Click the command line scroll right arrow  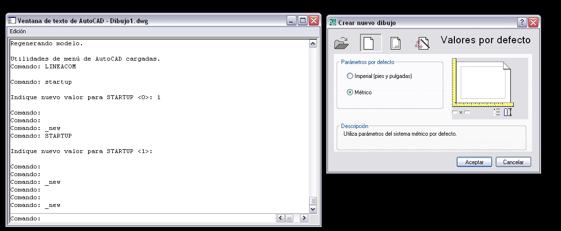(x=304, y=218)
